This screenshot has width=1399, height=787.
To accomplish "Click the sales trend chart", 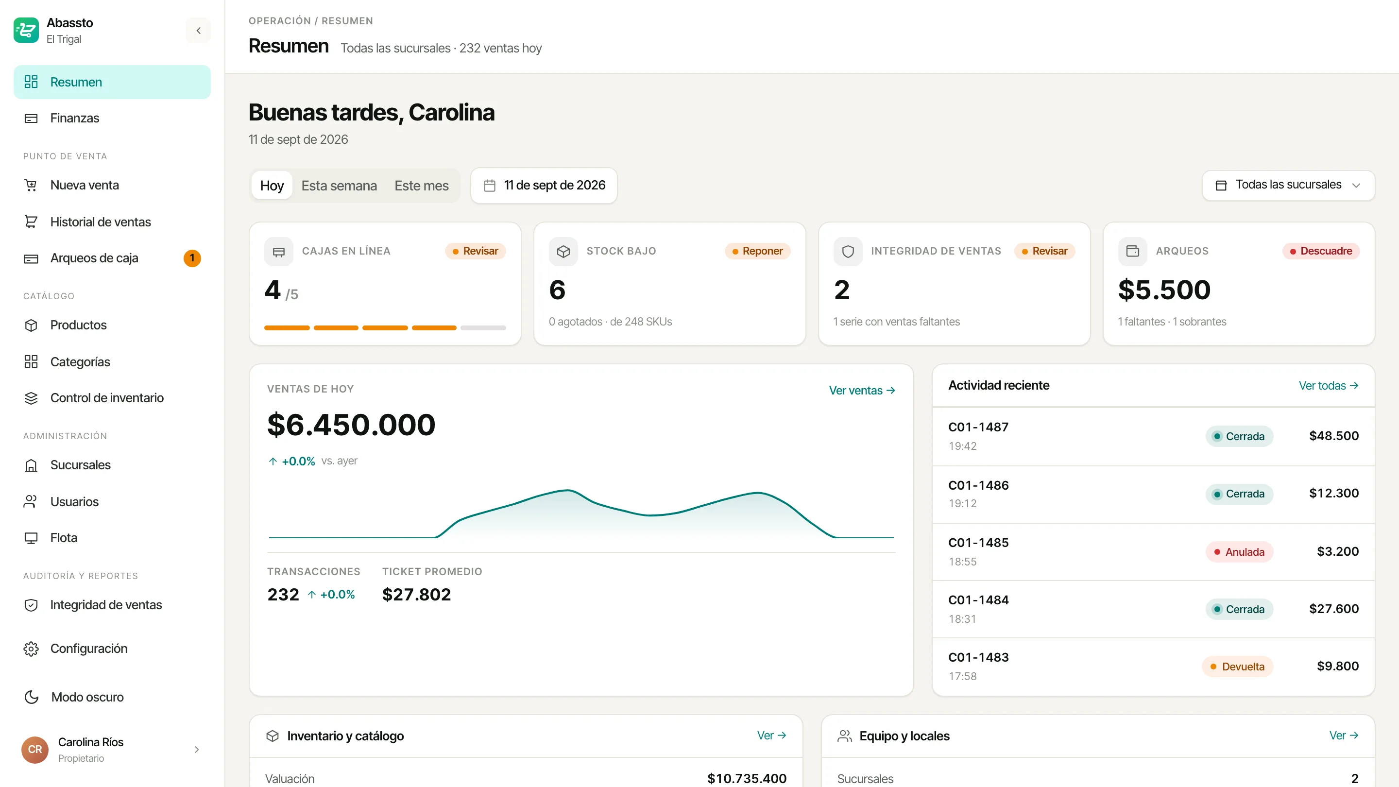I will click(581, 513).
